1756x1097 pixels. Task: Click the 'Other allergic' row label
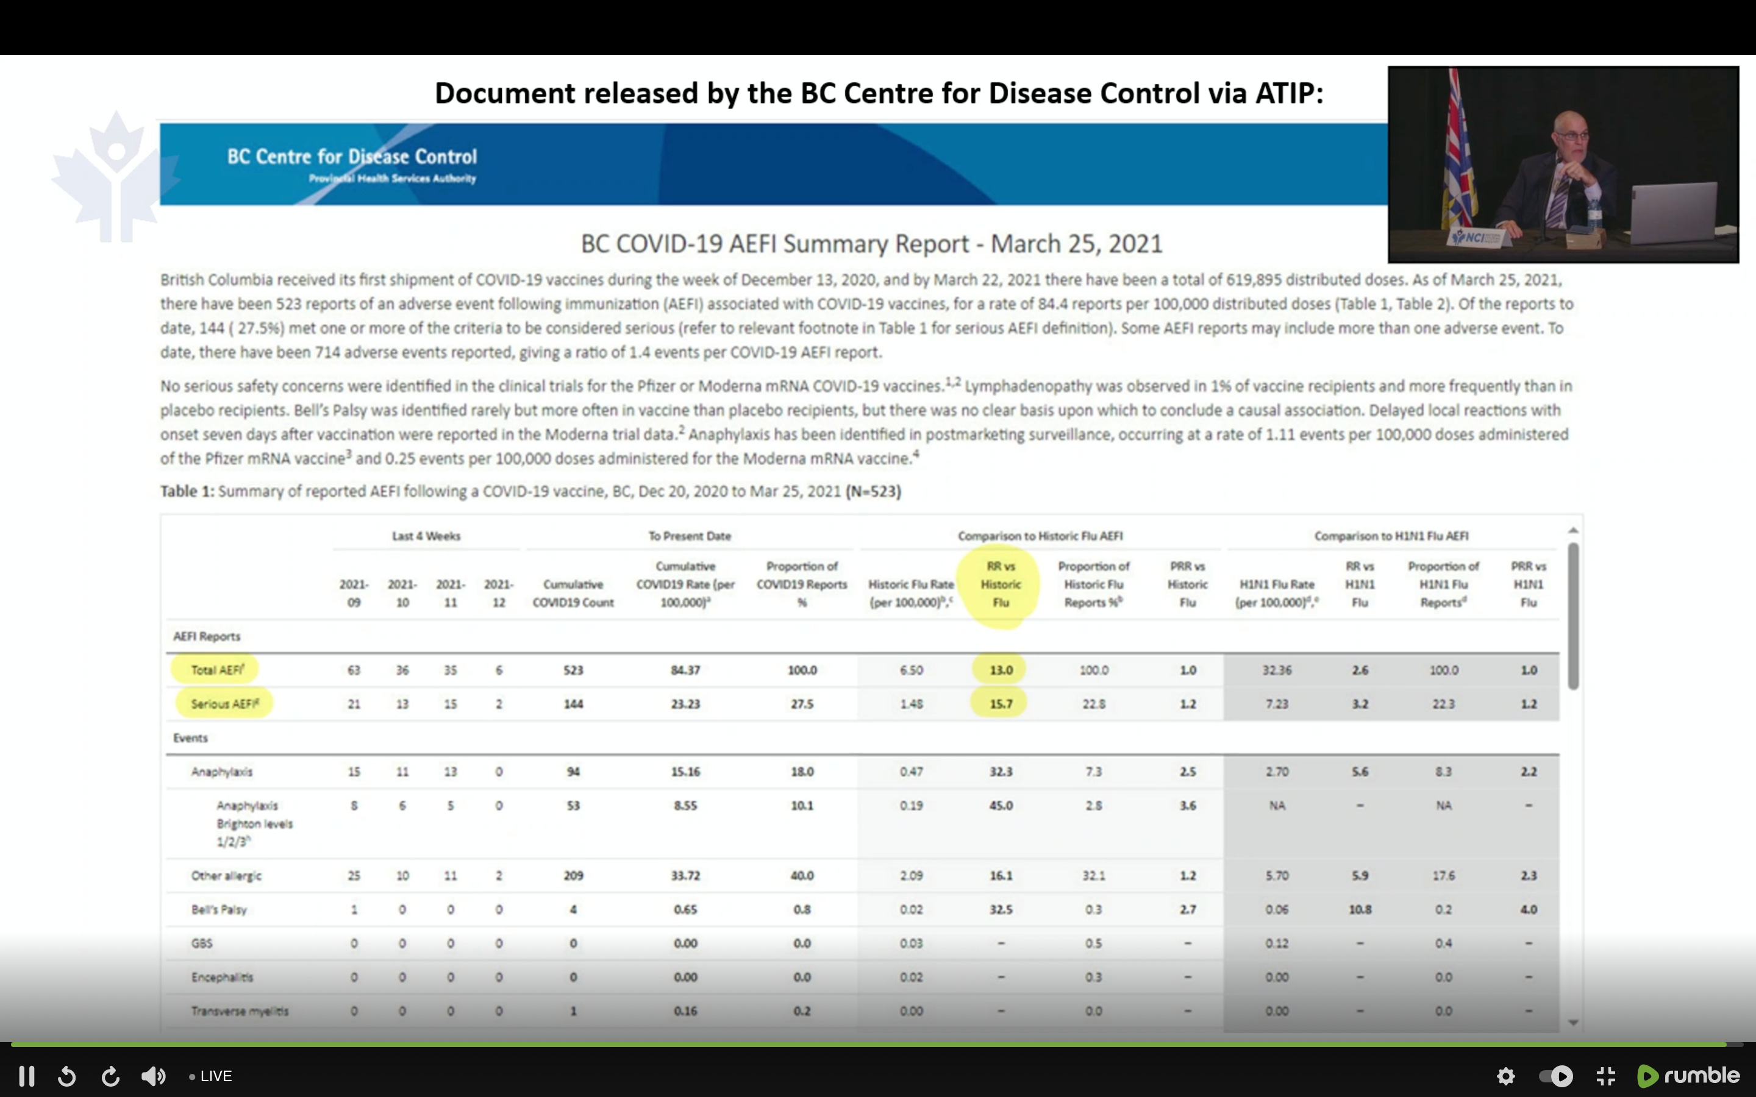[226, 876]
